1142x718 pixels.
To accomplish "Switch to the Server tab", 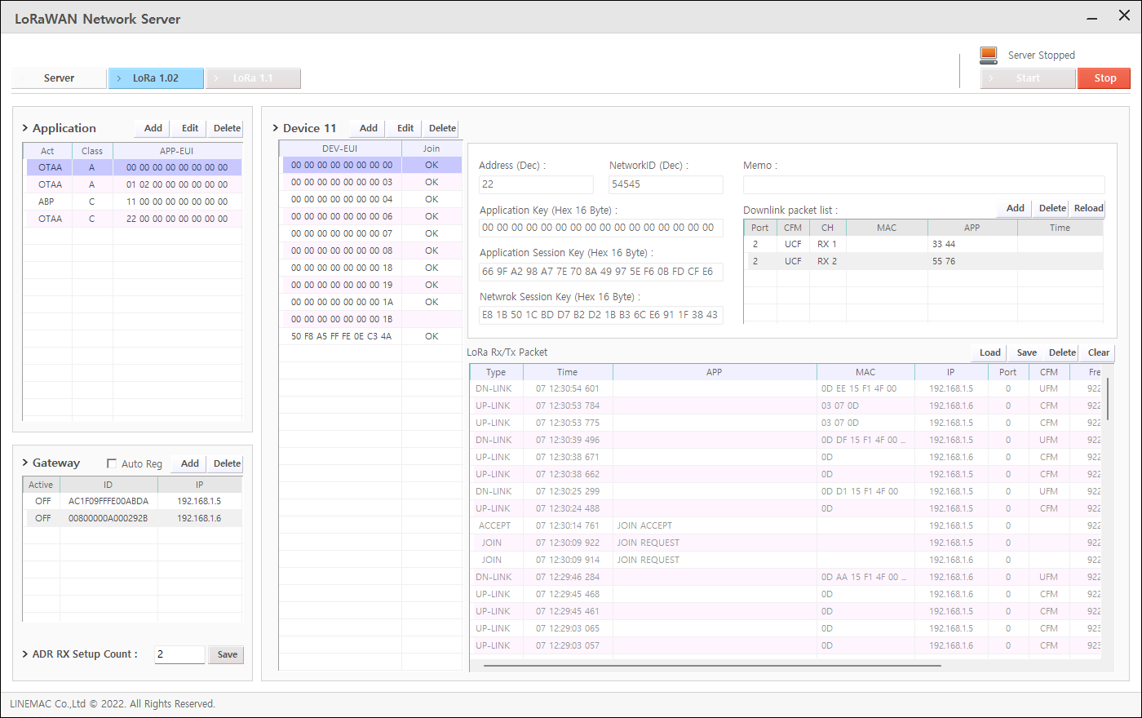I will coord(58,78).
